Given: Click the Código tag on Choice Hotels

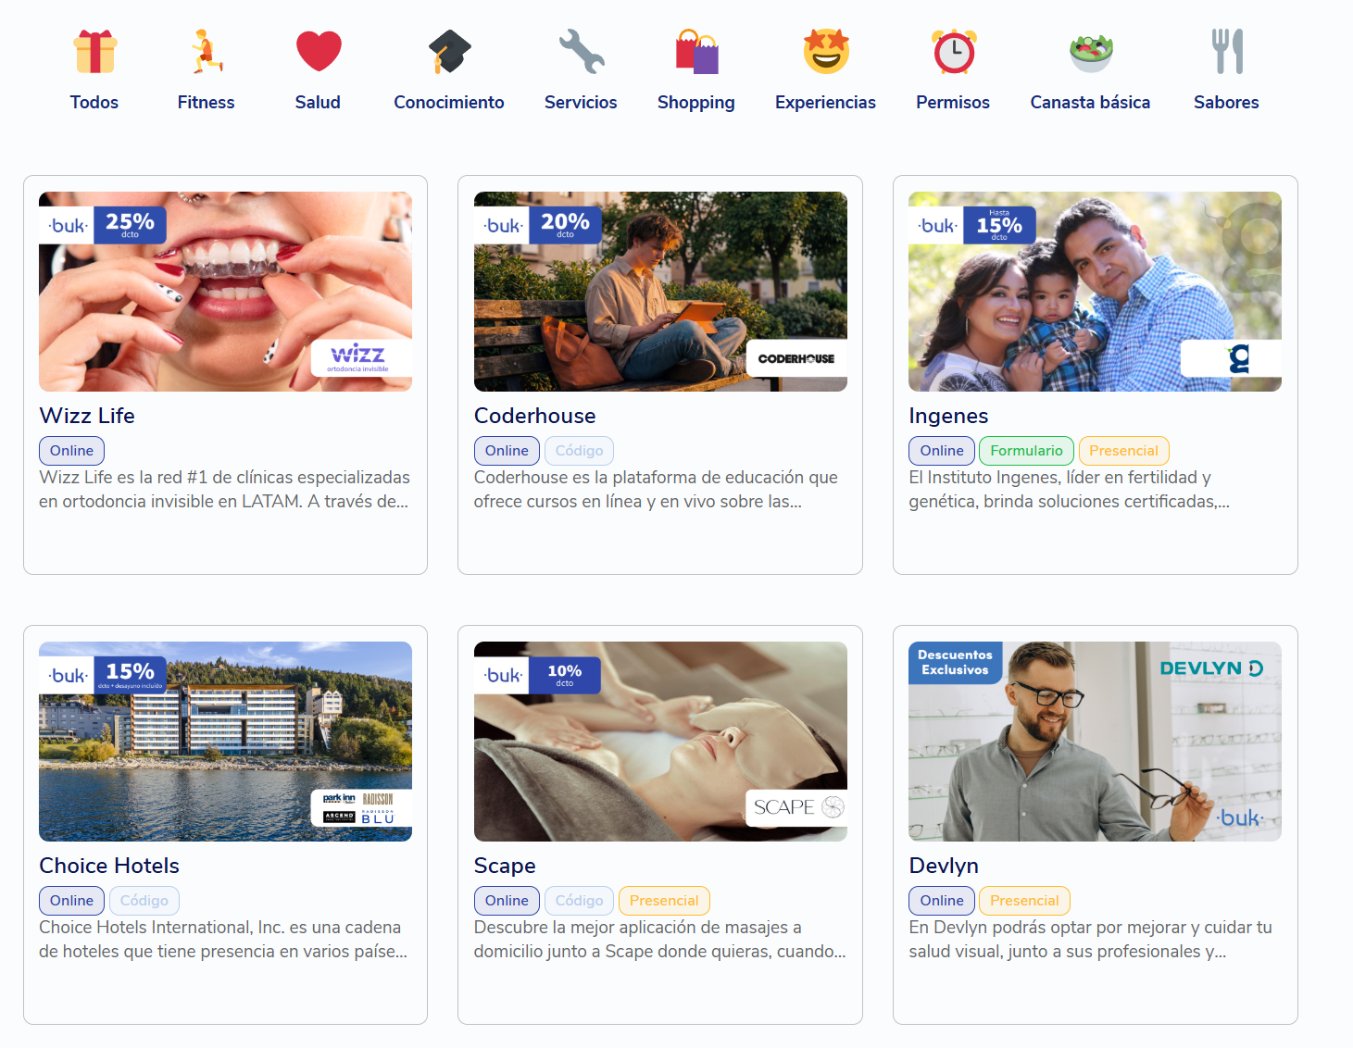Looking at the screenshot, I should click(x=144, y=901).
